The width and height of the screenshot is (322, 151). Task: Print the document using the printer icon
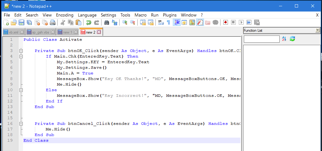[x=53, y=22]
